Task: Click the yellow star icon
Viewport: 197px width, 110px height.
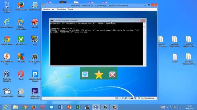Action: tap(99, 75)
